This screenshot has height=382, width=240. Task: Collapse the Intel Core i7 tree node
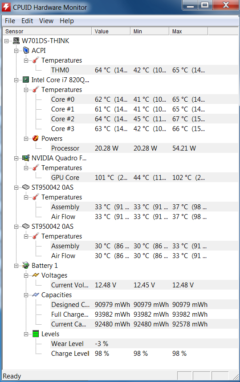[x=16, y=80]
